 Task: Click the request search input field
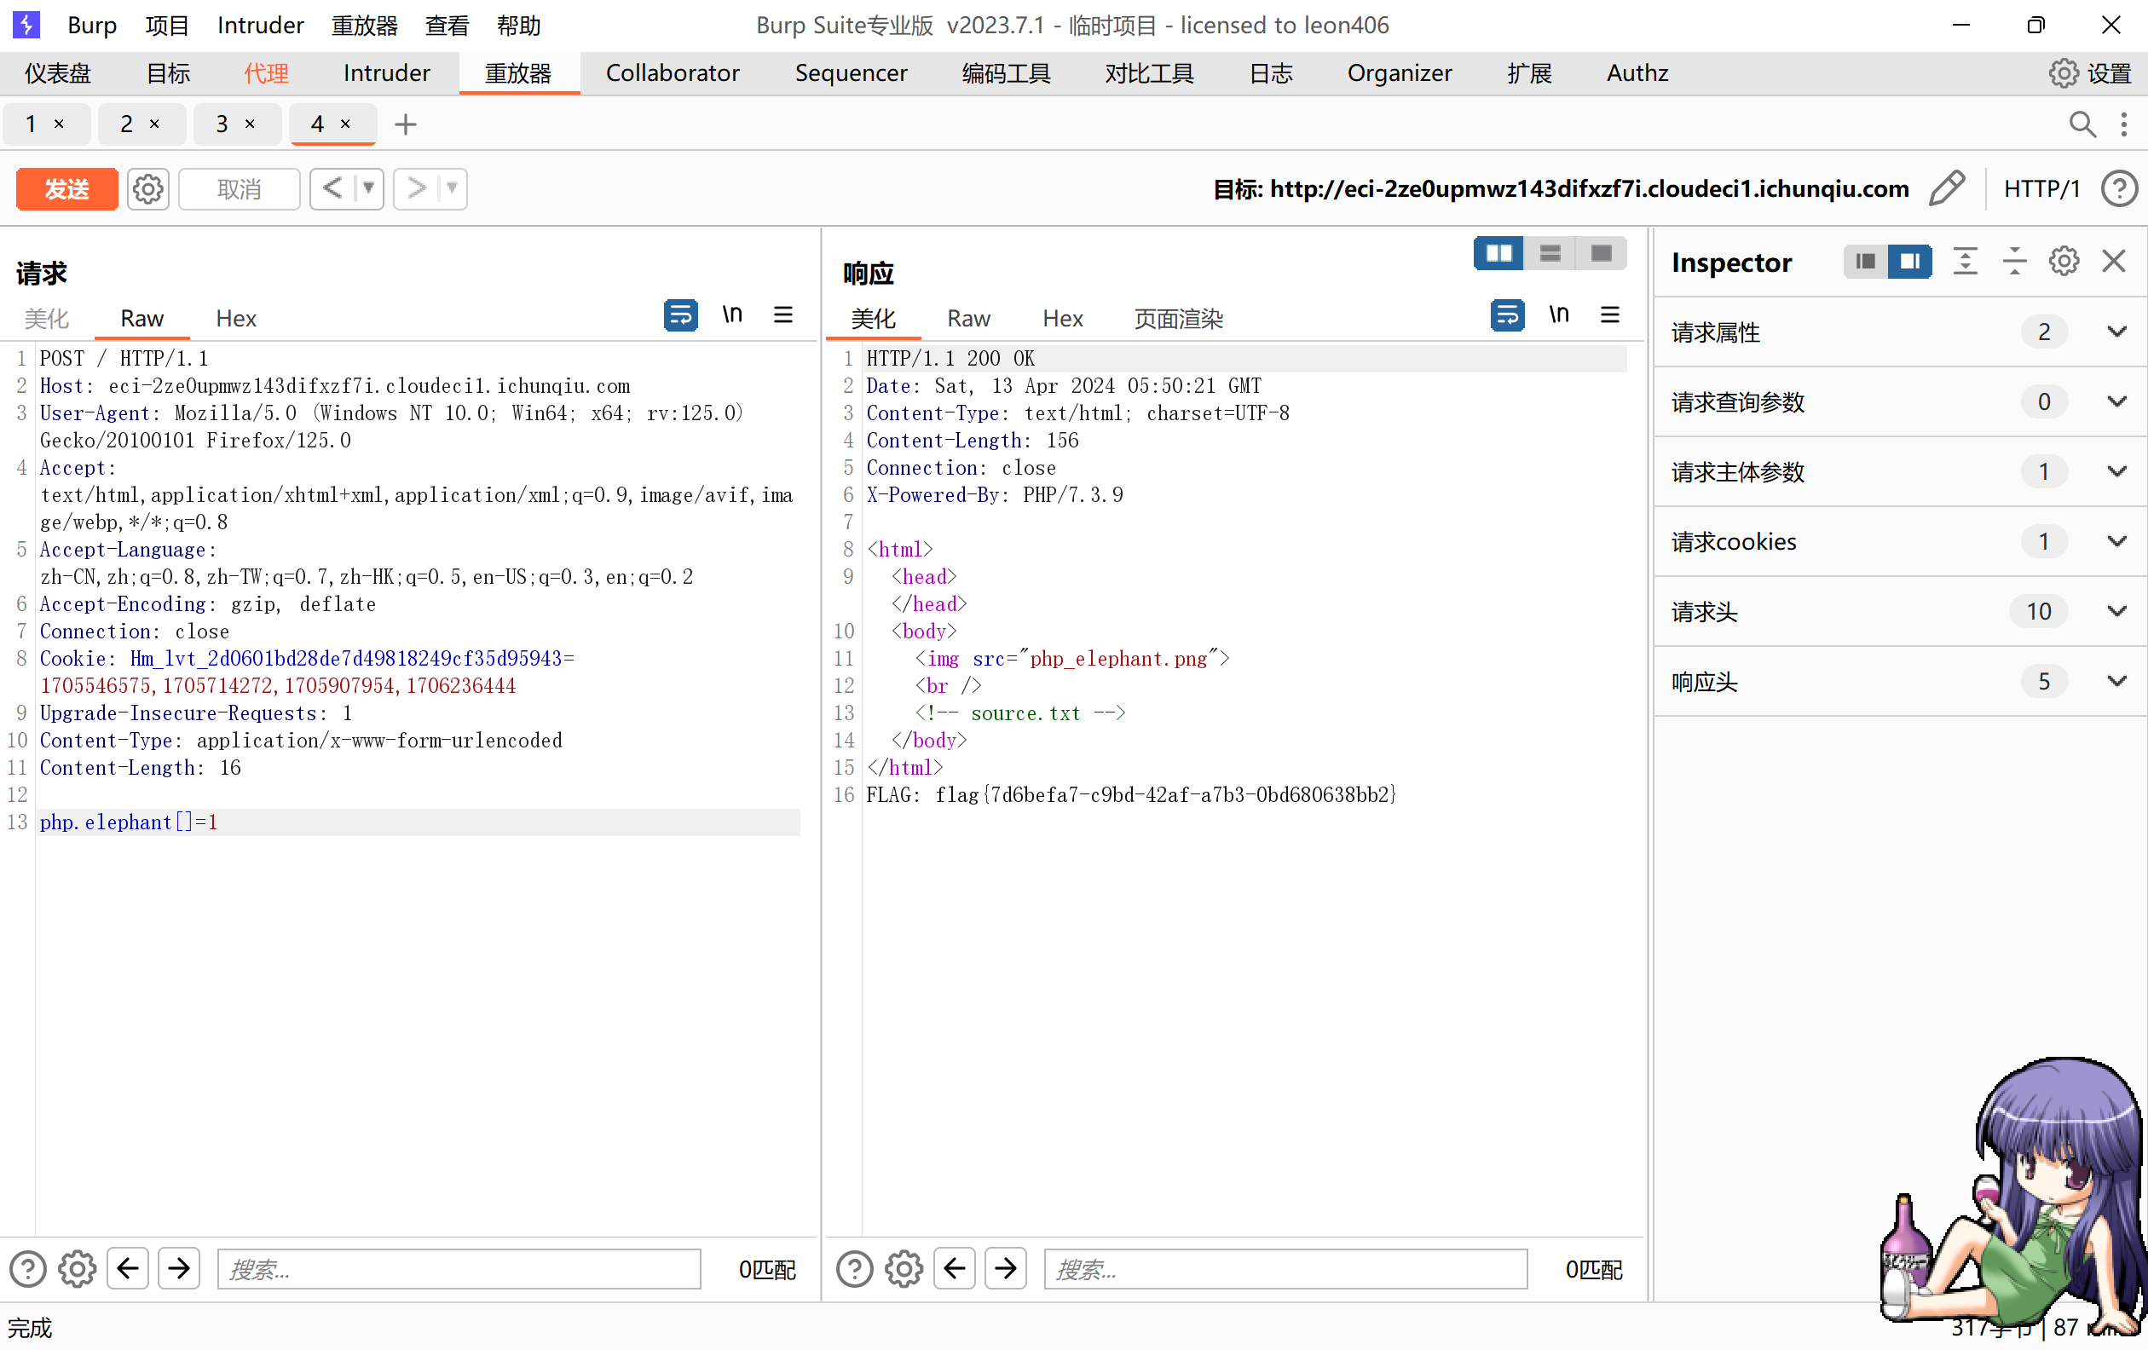pyautogui.click(x=459, y=1269)
